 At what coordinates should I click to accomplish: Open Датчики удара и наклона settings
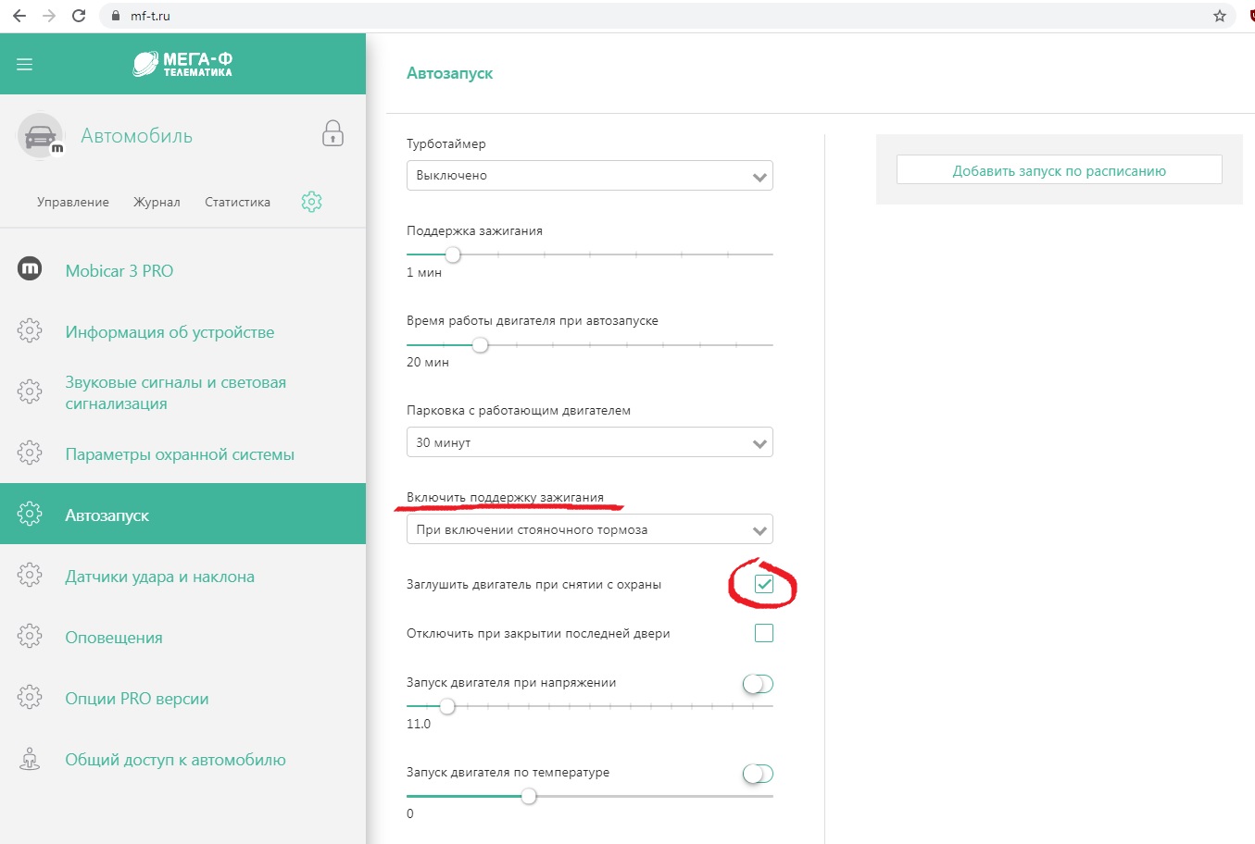point(159,577)
